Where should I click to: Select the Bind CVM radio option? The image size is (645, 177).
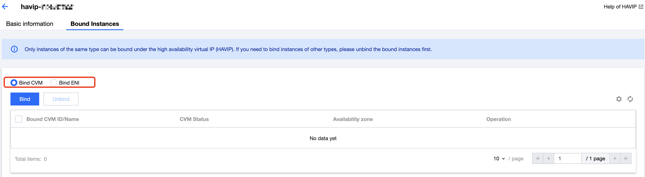14,83
